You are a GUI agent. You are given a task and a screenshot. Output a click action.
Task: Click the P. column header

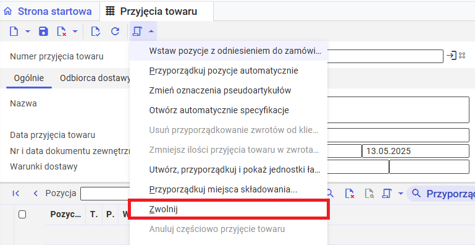click(x=111, y=214)
